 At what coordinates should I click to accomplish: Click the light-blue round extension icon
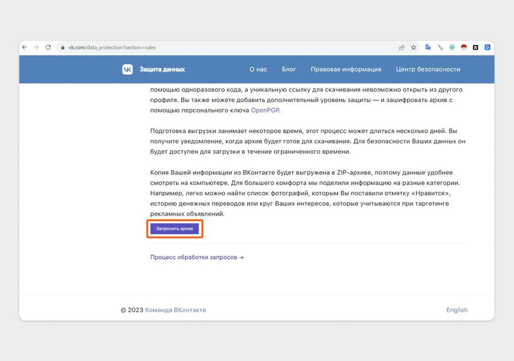[452, 47]
